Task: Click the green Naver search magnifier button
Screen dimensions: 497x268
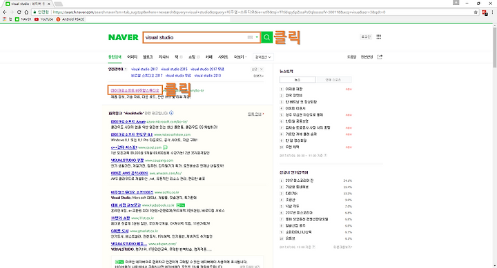Action: click(x=266, y=37)
